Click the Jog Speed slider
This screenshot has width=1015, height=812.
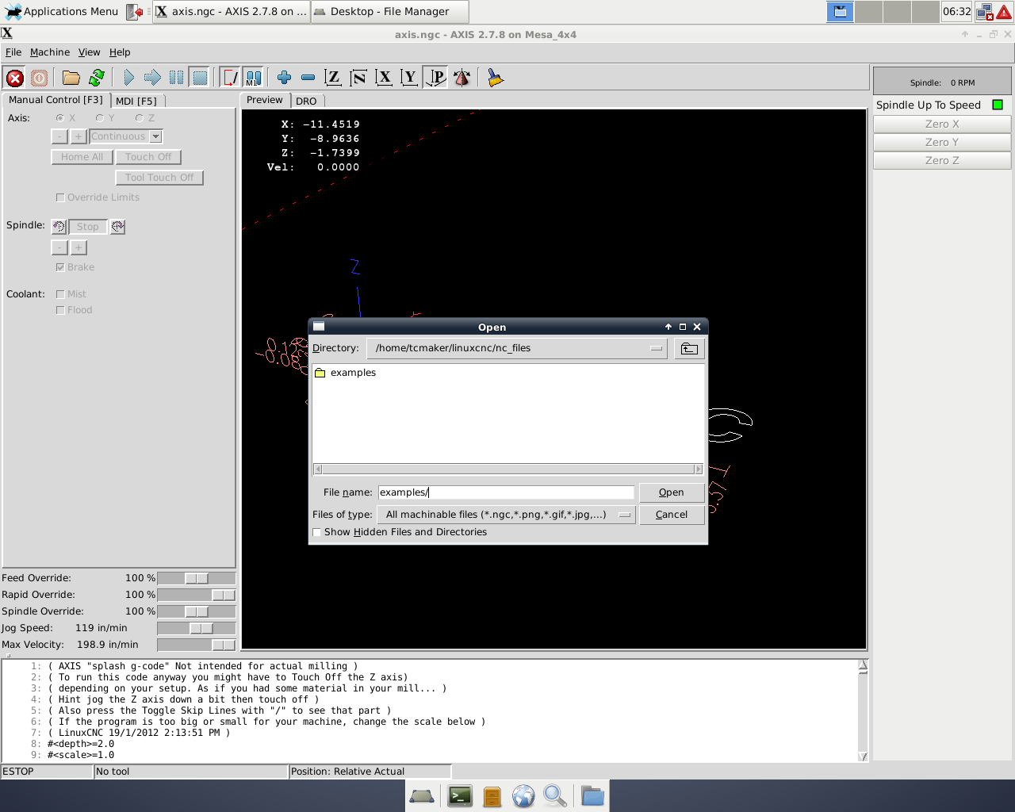[x=197, y=628]
